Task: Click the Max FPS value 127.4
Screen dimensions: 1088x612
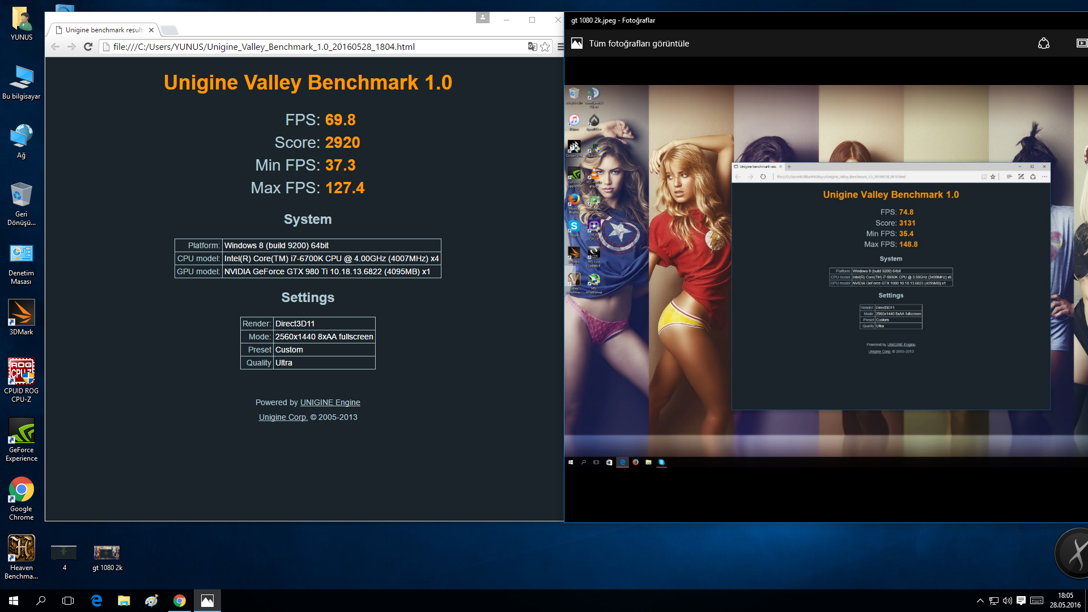Action: tap(345, 188)
